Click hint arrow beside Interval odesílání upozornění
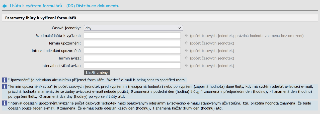 tap(187, 51)
